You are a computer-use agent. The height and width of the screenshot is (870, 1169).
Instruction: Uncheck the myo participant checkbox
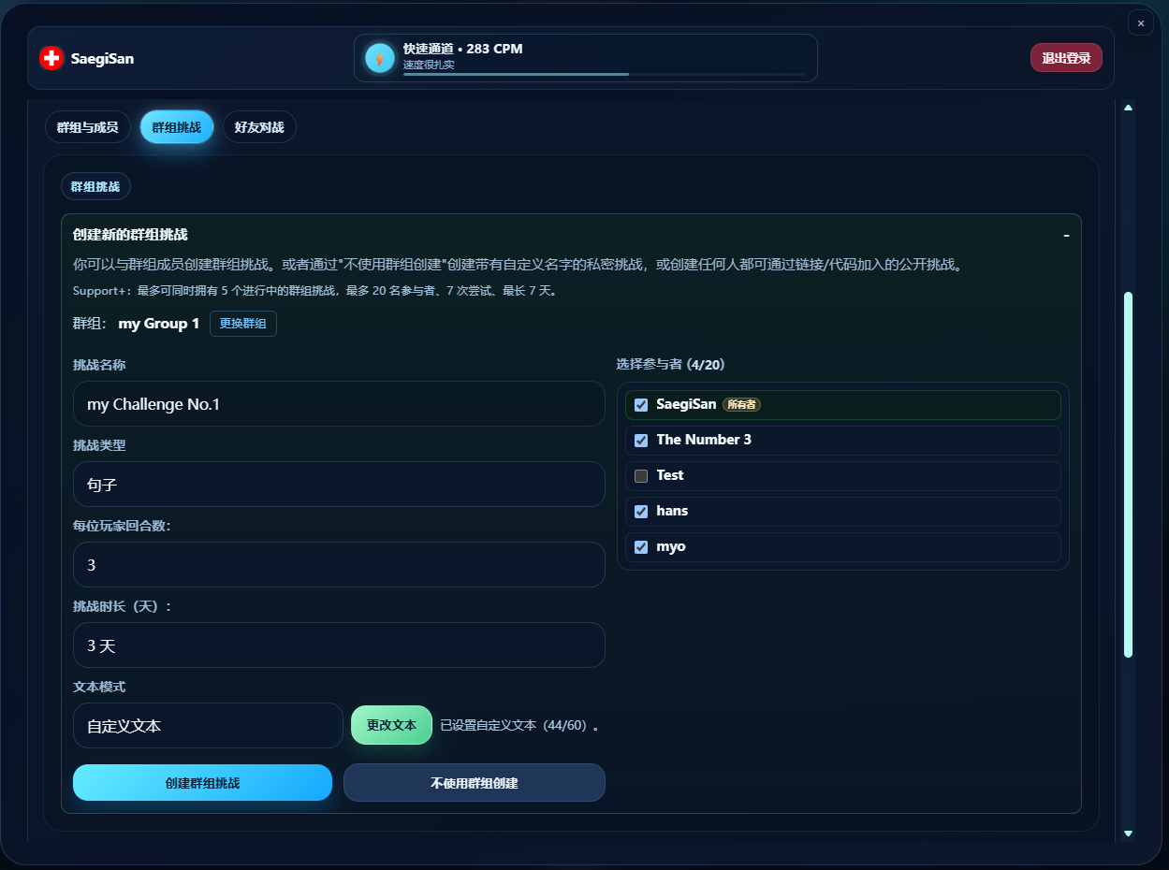pos(641,547)
